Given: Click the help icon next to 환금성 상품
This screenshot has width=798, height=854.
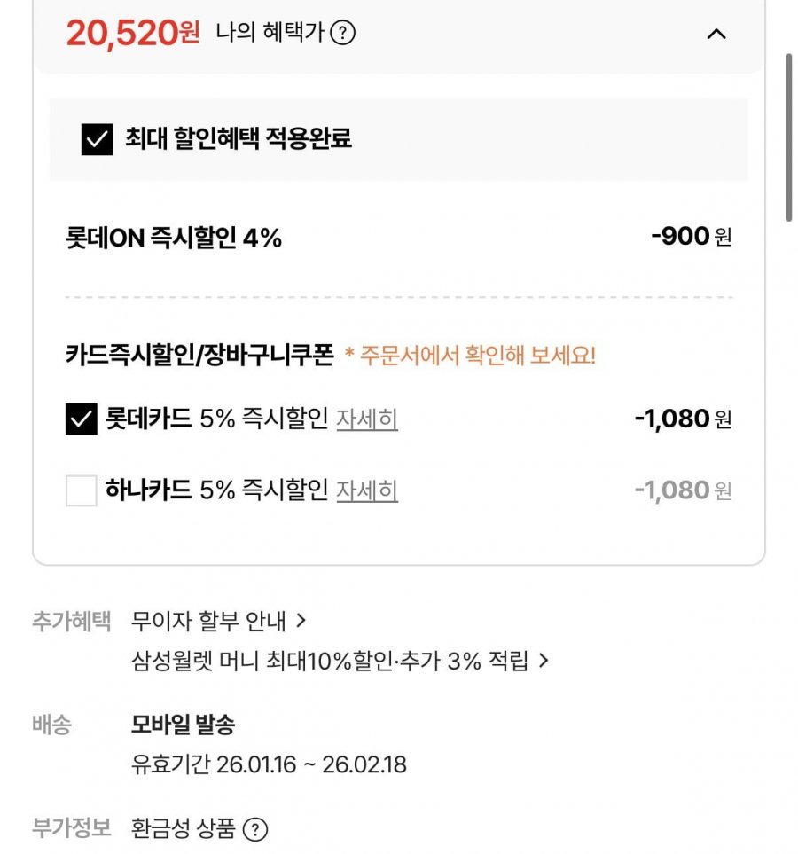Looking at the screenshot, I should pos(254,830).
